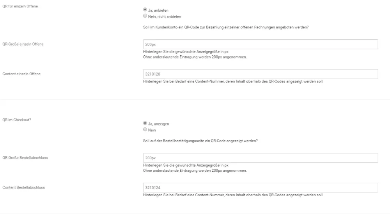Screen dimensions: 390x215
Task: Select the "Ja, anbieten" radio button
Action: tap(145, 9)
